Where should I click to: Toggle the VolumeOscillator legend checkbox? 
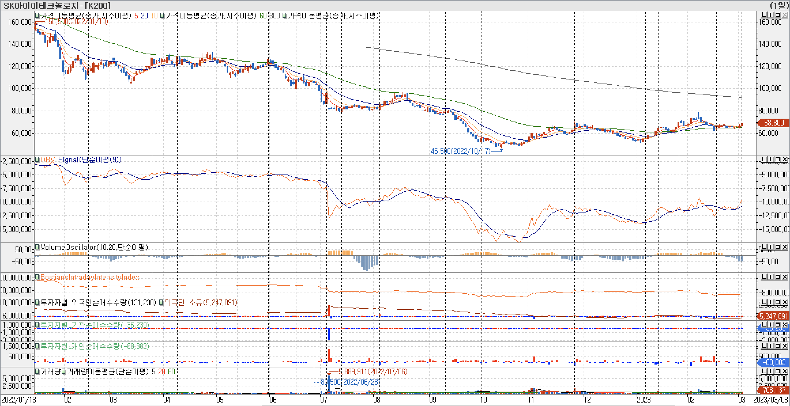click(x=37, y=247)
